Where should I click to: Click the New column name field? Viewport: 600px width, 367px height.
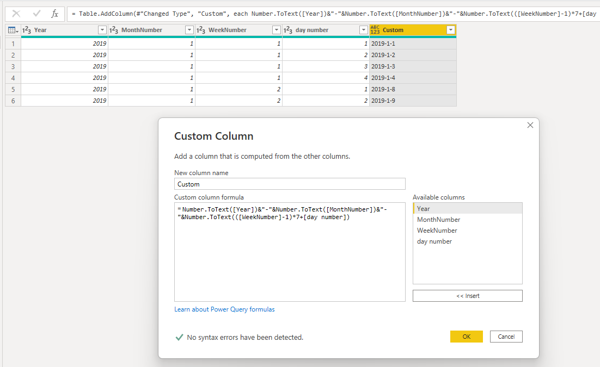point(290,184)
